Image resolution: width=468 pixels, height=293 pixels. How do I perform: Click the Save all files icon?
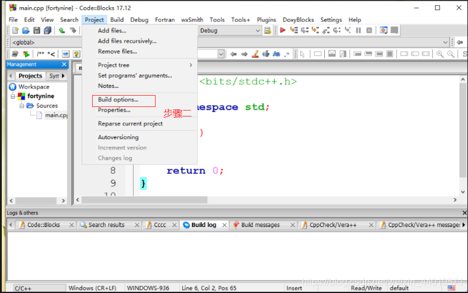point(48,30)
